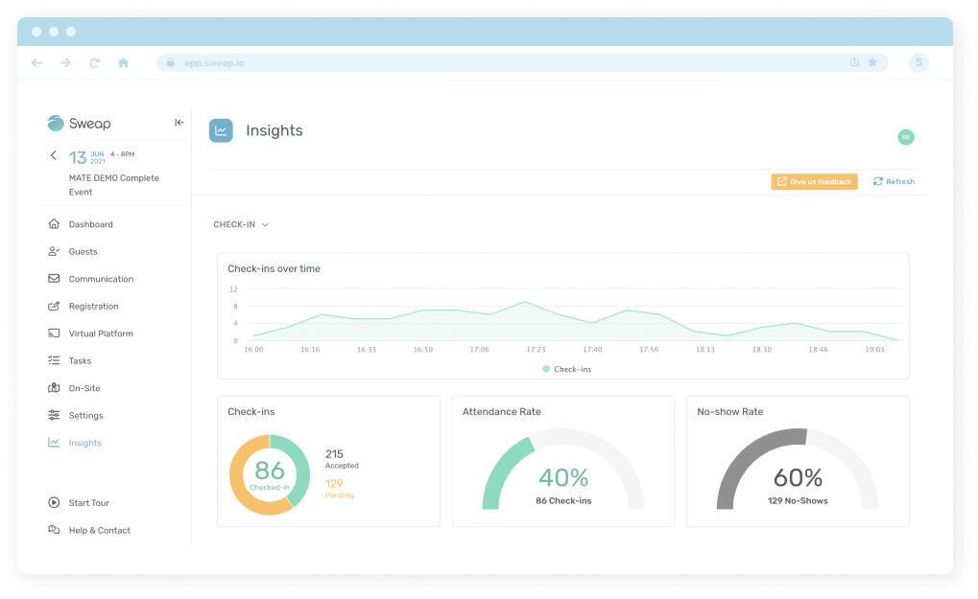This screenshot has height=599, width=978.
Task: Toggle the Check-ins legend item on the chart
Action: 566,369
